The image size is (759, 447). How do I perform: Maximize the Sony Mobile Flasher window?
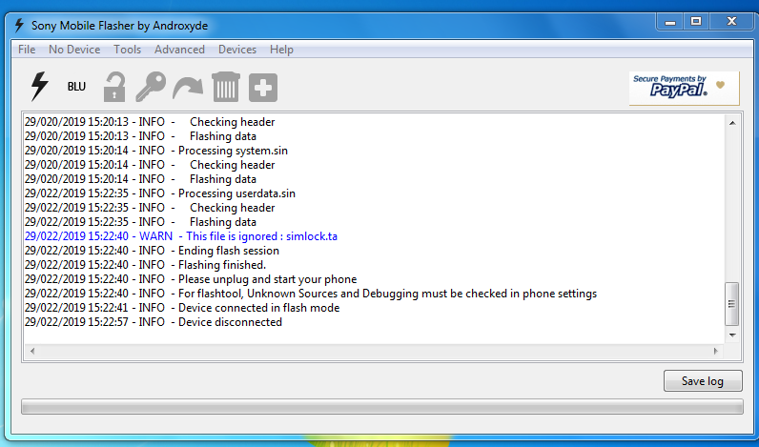point(695,21)
